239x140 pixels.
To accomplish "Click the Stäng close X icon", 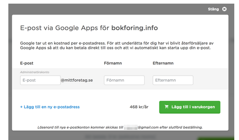I will tap(224, 9).
